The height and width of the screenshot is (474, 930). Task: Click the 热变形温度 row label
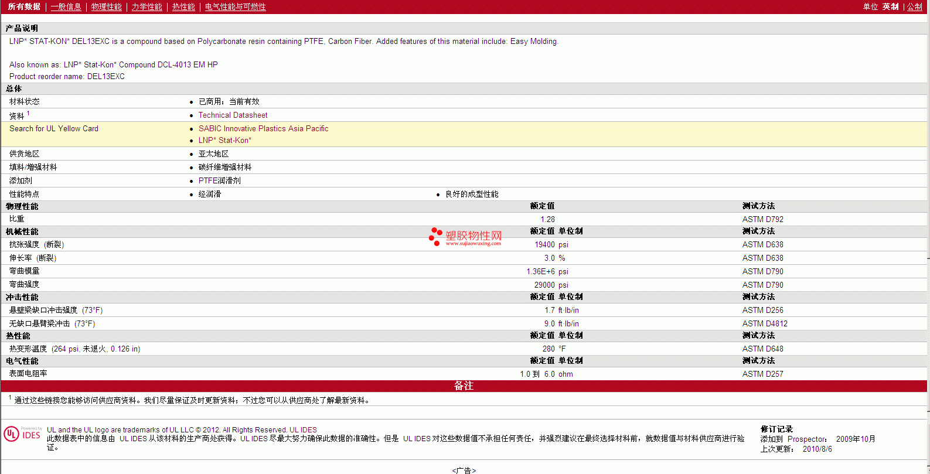(75, 349)
